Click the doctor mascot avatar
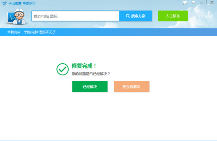The image size is (217, 141). coord(17,17)
